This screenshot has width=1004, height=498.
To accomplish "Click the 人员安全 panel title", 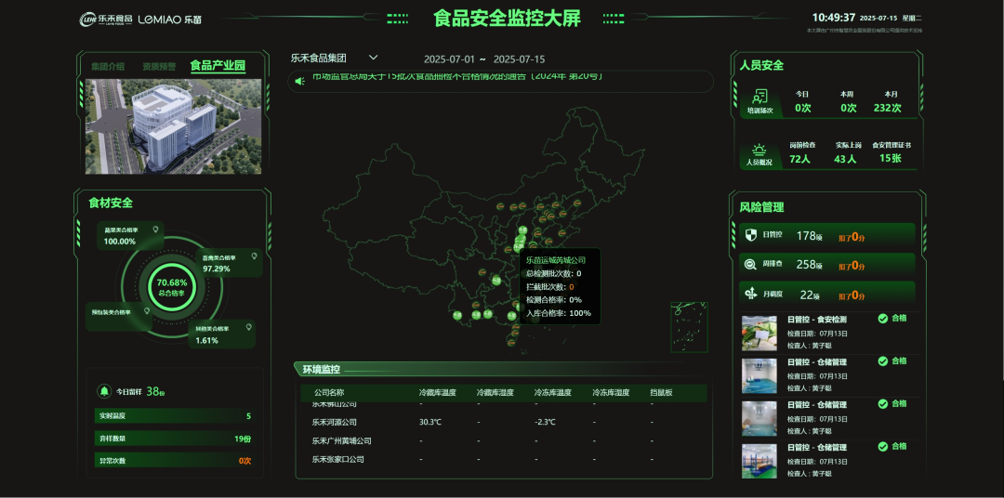I will tap(762, 65).
